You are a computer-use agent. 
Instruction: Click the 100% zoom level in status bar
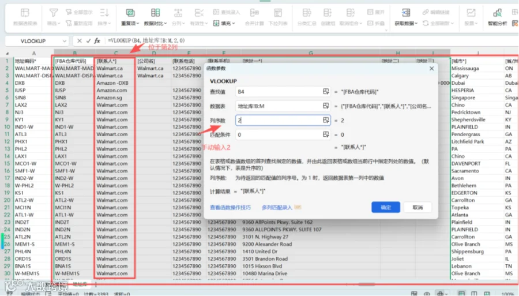507,294
